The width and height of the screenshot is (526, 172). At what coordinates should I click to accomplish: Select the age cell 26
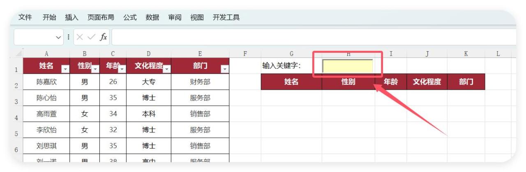pyautogui.click(x=113, y=82)
